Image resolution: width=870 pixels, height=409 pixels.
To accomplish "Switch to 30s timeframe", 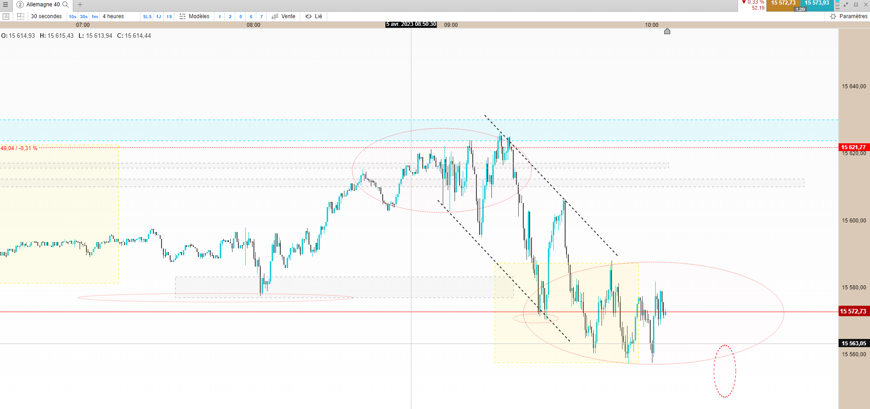I will [84, 17].
